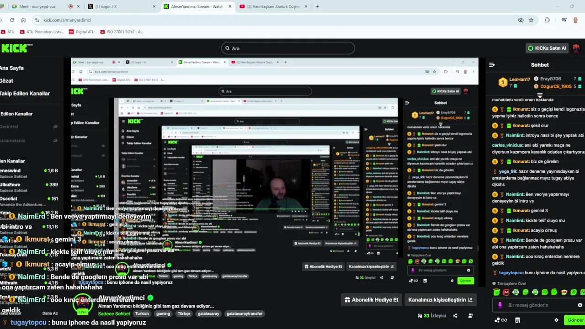The width and height of the screenshot is (585, 329).
Task: Click the purple microphone icon in chat input
Action: [x=500, y=305]
